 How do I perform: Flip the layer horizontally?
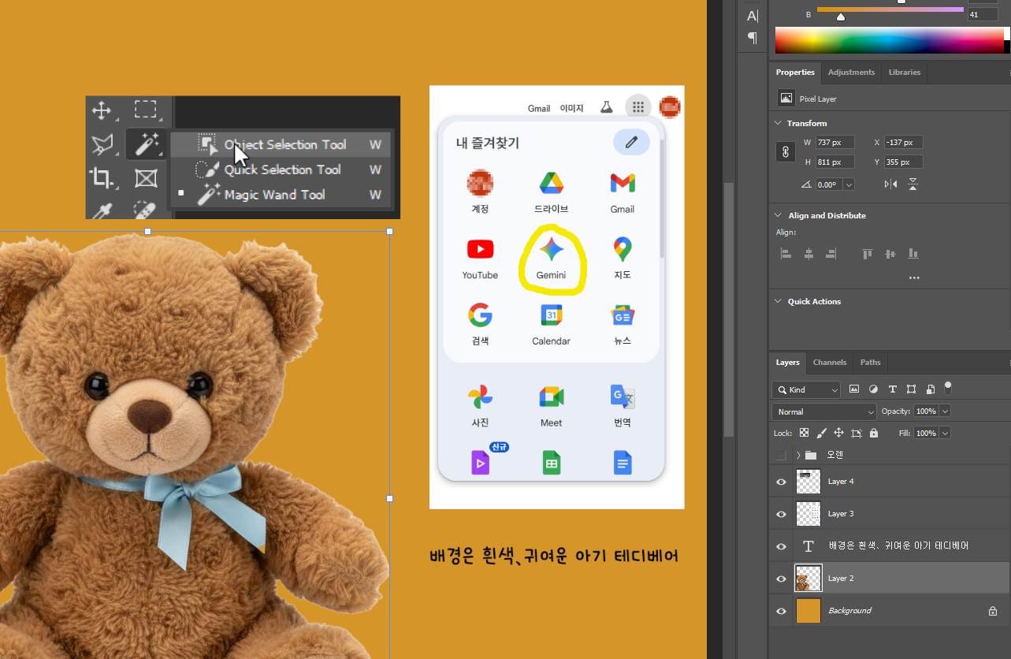pos(890,184)
